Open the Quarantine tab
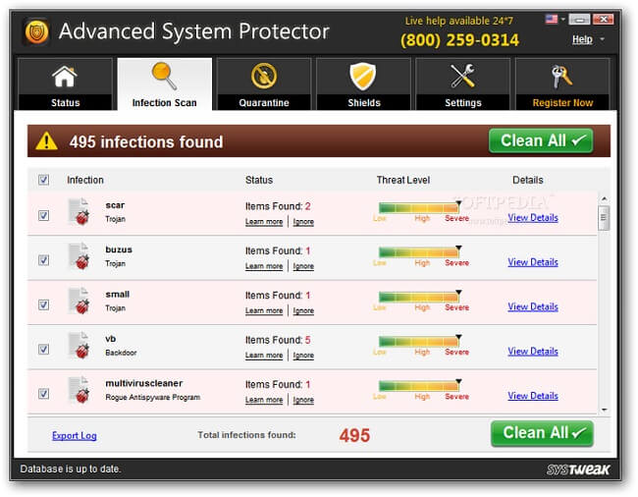Viewport: 638px width, 497px height. 264,83
